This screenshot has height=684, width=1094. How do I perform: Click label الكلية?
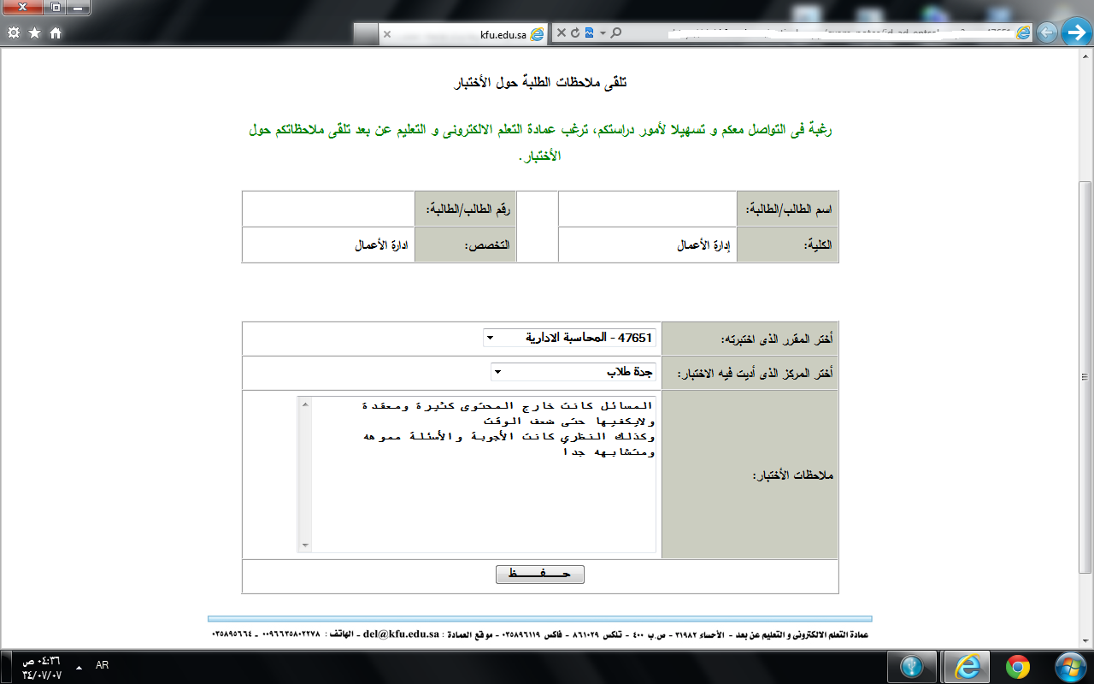coord(818,245)
